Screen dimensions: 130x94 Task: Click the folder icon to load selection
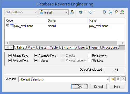112,79
